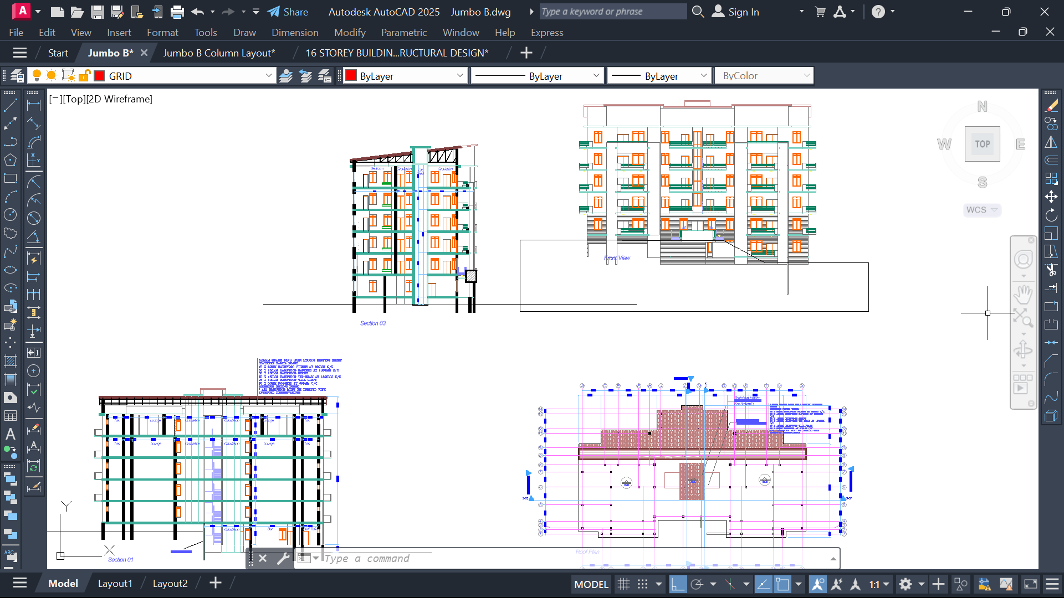Open the ByLayer color dropdown
Screen dimensions: 1064x598
tap(405, 76)
